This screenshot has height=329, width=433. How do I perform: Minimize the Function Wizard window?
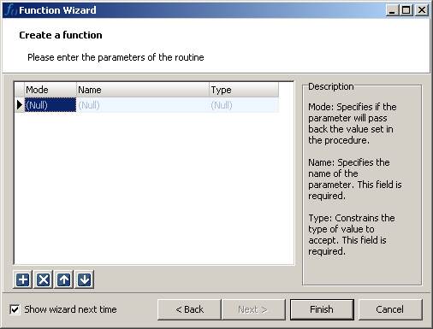393,10
